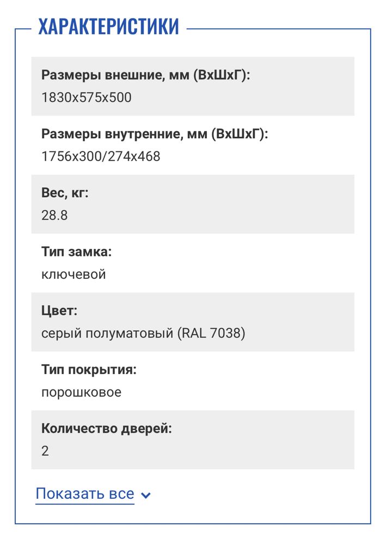The image size is (386, 544).
Task: Click the "Тип замка:" label
Action: 76,252
